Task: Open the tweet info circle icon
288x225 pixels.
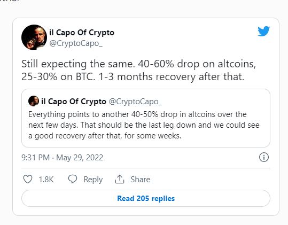Action: [x=264, y=157]
